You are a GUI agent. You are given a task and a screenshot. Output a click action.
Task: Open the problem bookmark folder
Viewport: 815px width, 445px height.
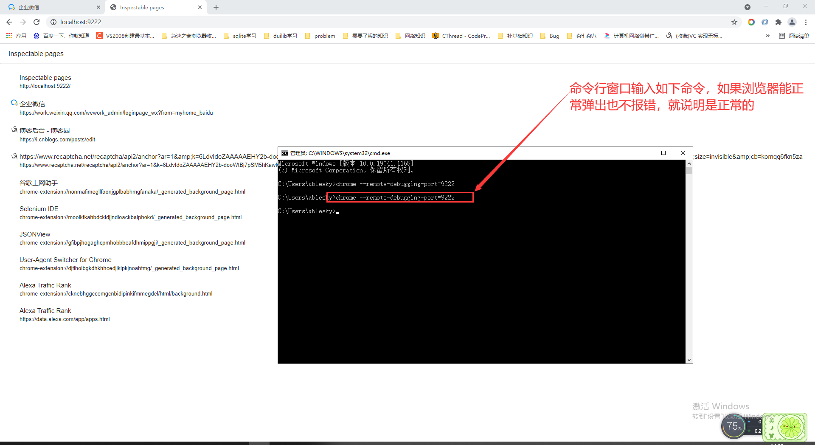(x=320, y=36)
